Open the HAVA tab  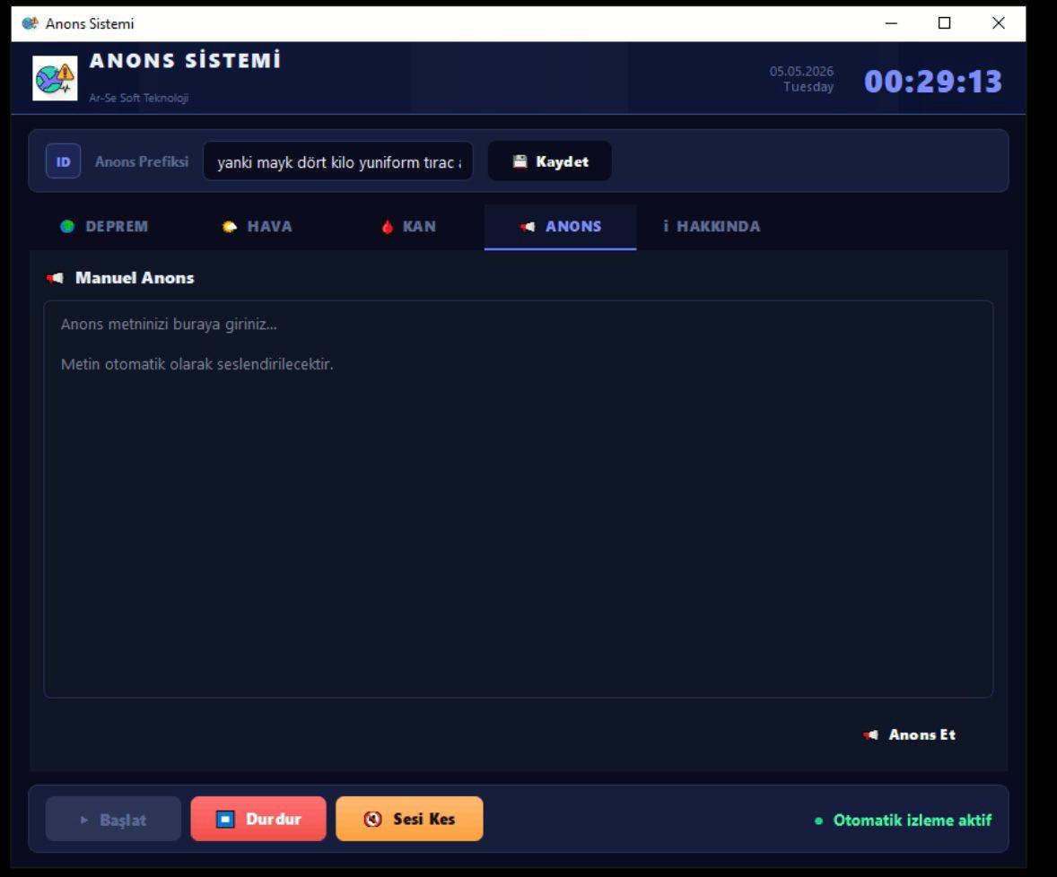point(258,227)
